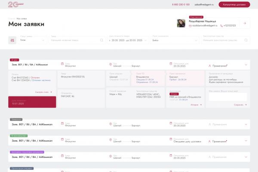The height and width of the screenshot is (172, 258).
Task: Click 'Ждём сертификат происхождения' note
Action: [x=226, y=82]
